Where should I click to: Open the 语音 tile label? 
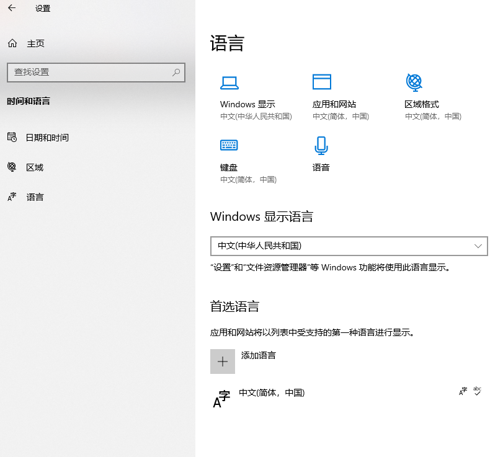point(321,167)
